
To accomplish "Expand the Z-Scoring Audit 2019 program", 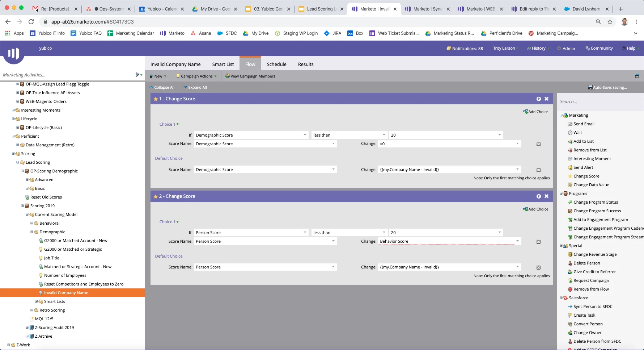I will 27,328.
